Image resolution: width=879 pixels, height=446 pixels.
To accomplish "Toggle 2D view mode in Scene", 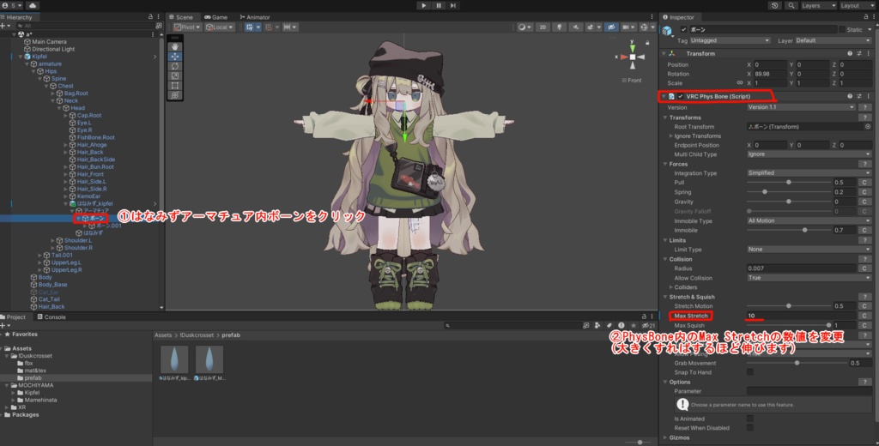I will pos(543,27).
